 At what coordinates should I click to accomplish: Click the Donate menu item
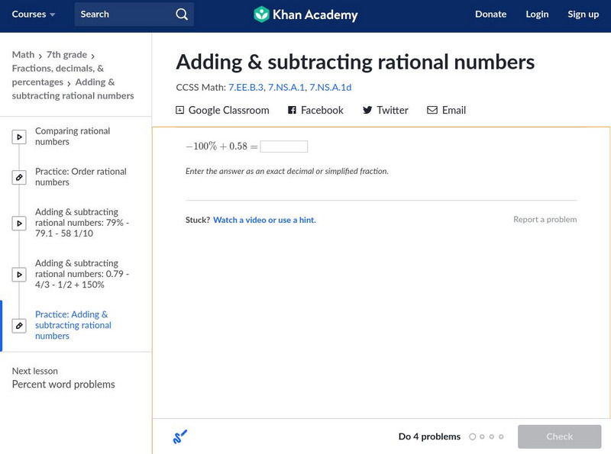click(x=490, y=14)
